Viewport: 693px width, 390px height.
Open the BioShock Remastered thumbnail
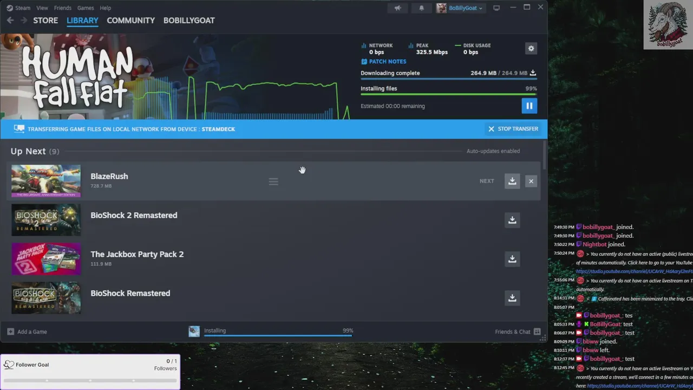coord(46,298)
